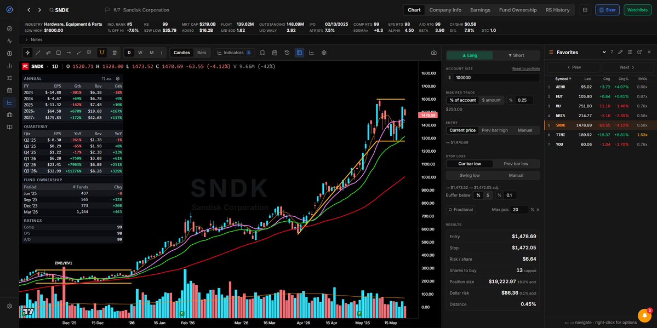The height and width of the screenshot is (328, 657).
Task: Select the trend line drawing tool
Action: [x=38, y=53]
